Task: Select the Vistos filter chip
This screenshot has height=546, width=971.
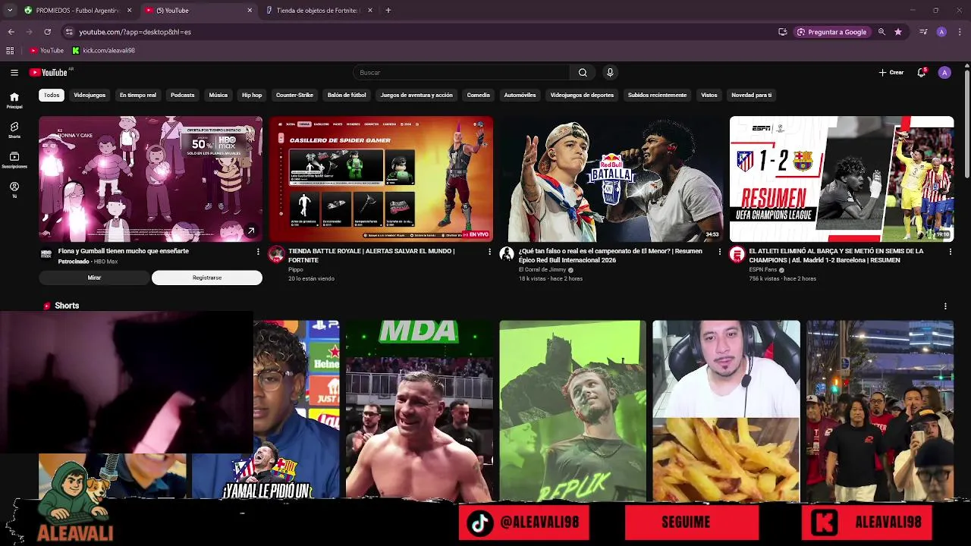Action: [x=709, y=96]
